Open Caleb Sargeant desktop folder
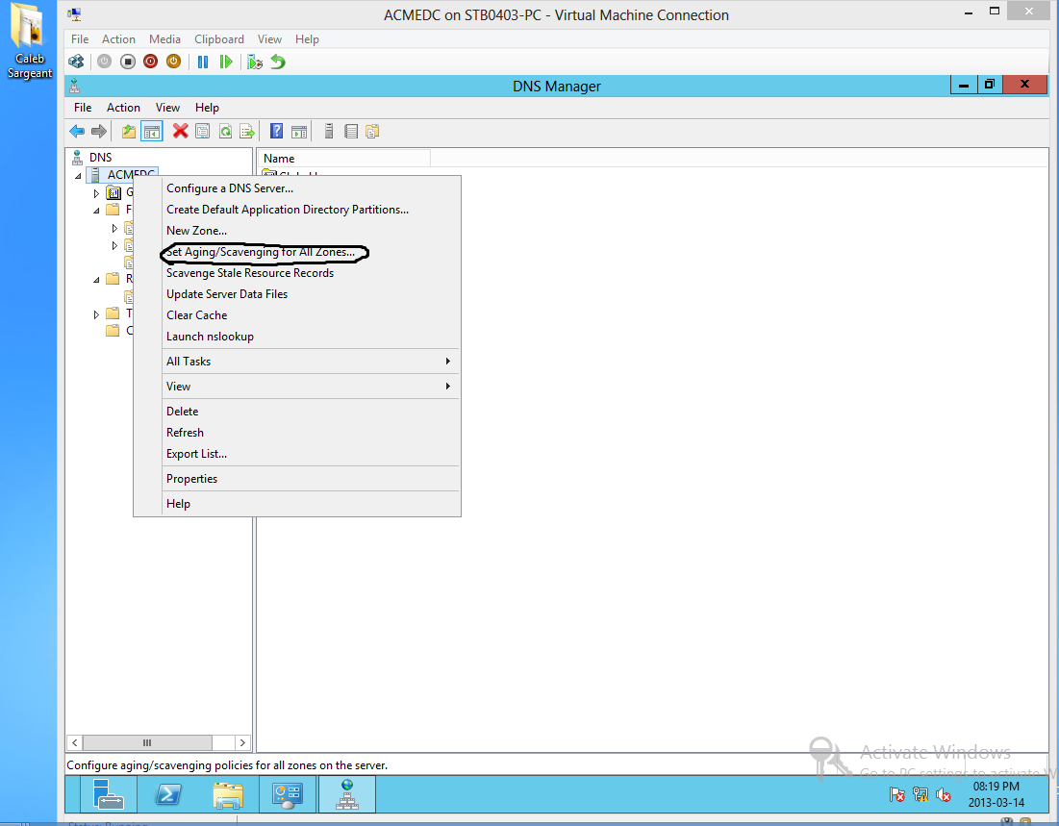Viewport: 1059px width, 826px height. [x=29, y=42]
